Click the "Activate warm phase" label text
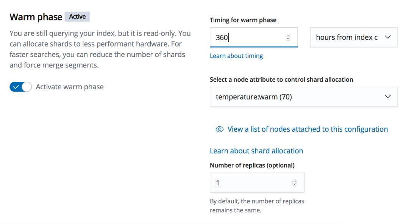The height and width of the screenshot is (224, 409). click(70, 87)
